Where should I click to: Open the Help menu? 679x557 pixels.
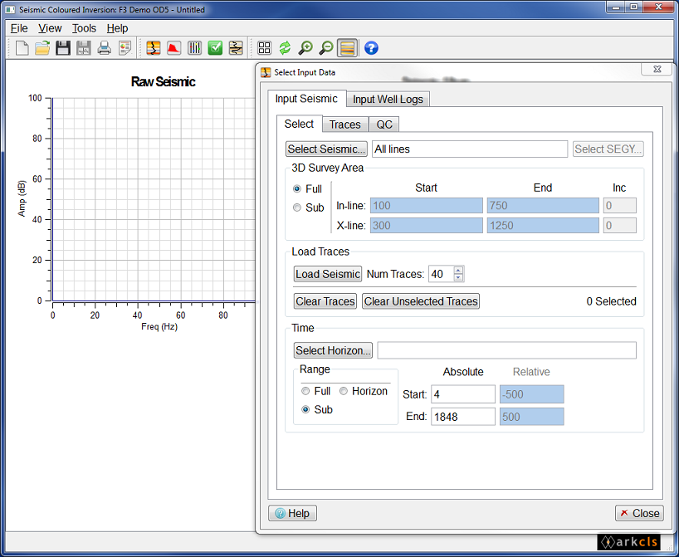pyautogui.click(x=117, y=28)
